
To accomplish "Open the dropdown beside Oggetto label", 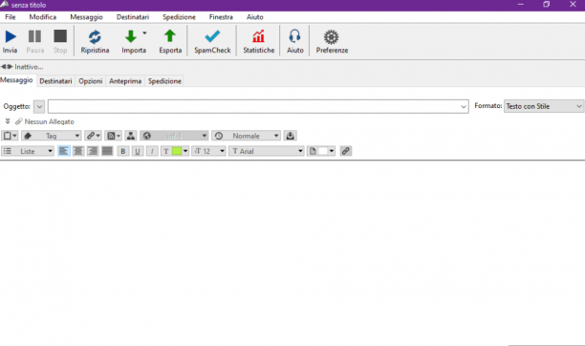I will pos(39,106).
